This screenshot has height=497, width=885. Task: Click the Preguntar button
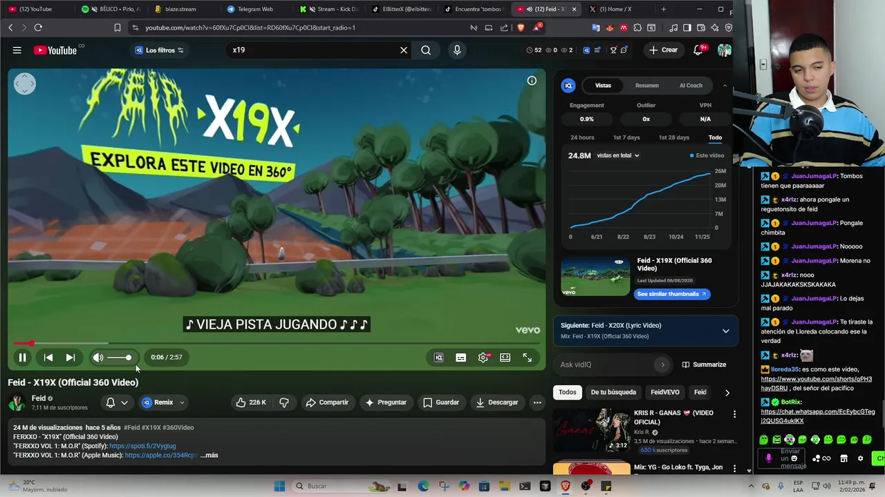(x=386, y=402)
